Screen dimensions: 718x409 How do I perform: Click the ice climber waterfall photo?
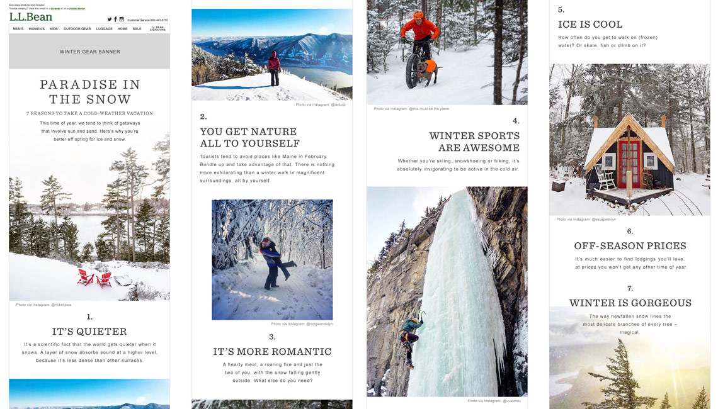[x=447, y=291]
